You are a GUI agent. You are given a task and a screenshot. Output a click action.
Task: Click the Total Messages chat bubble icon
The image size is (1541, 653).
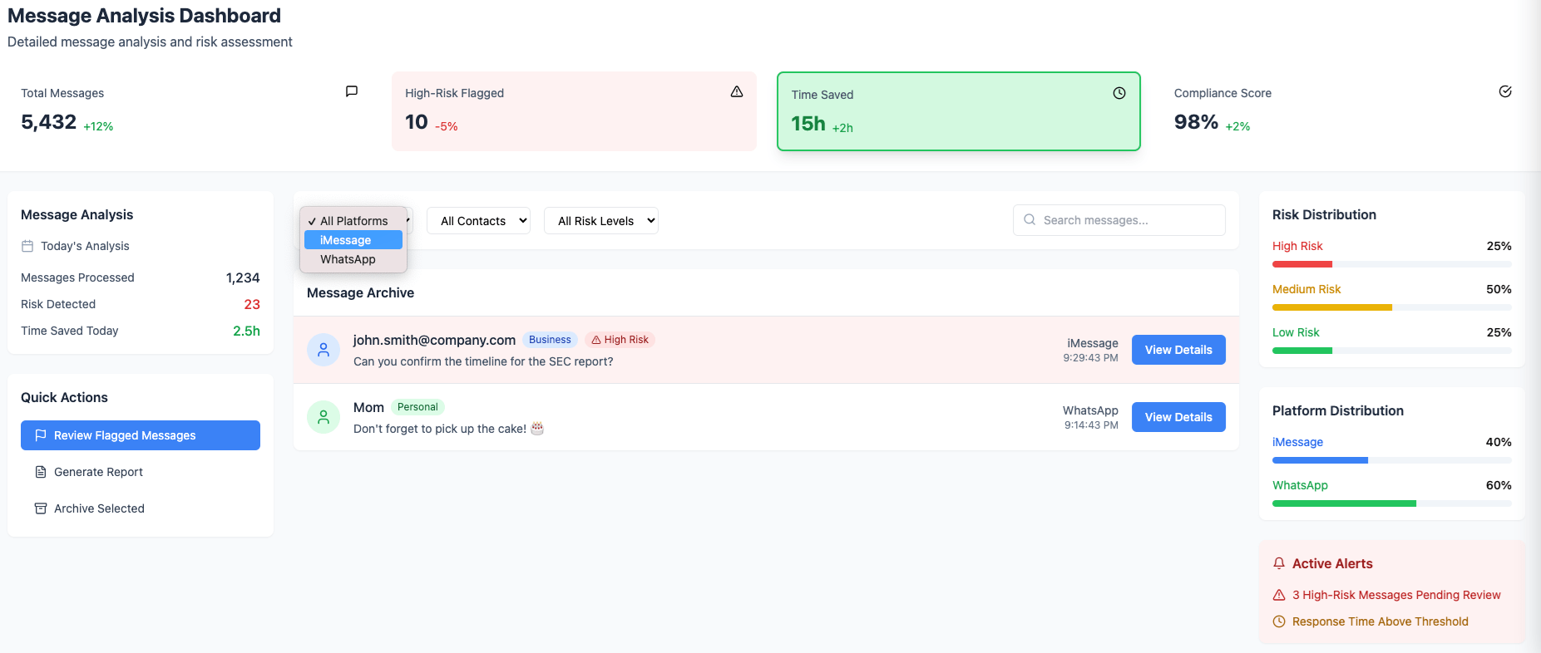352,91
